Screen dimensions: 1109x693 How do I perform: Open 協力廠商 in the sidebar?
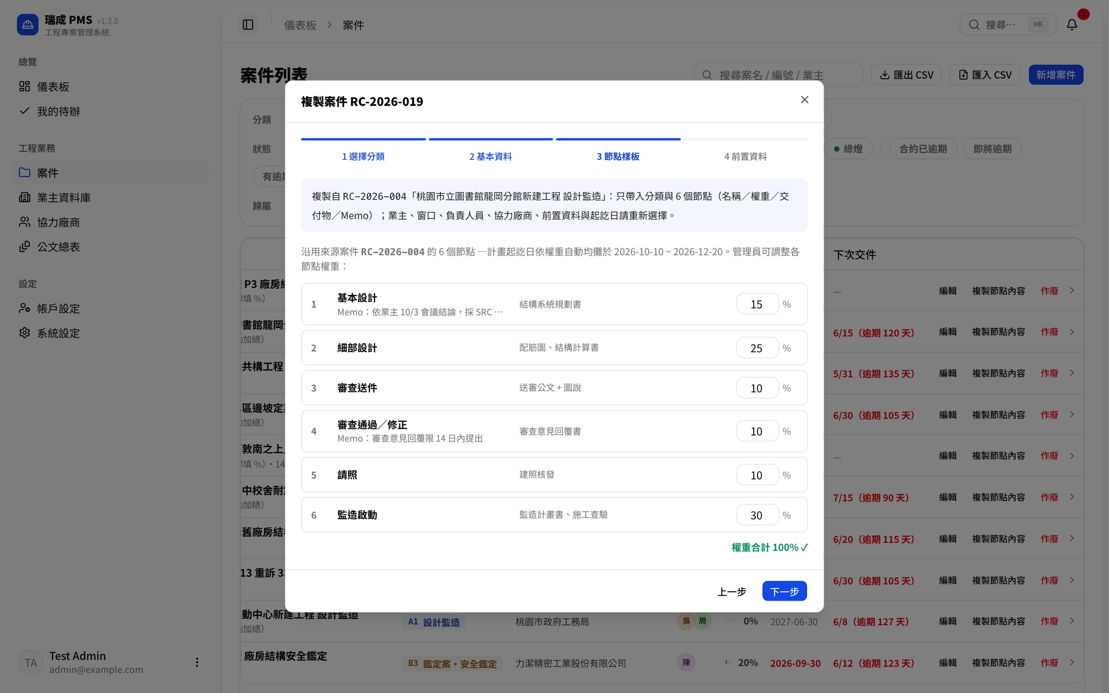(x=111, y=222)
